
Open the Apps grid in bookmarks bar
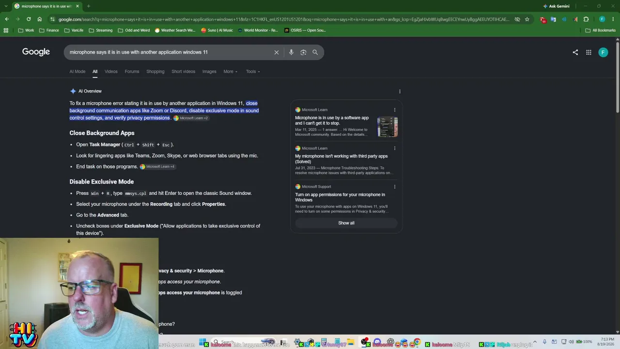click(x=6, y=30)
